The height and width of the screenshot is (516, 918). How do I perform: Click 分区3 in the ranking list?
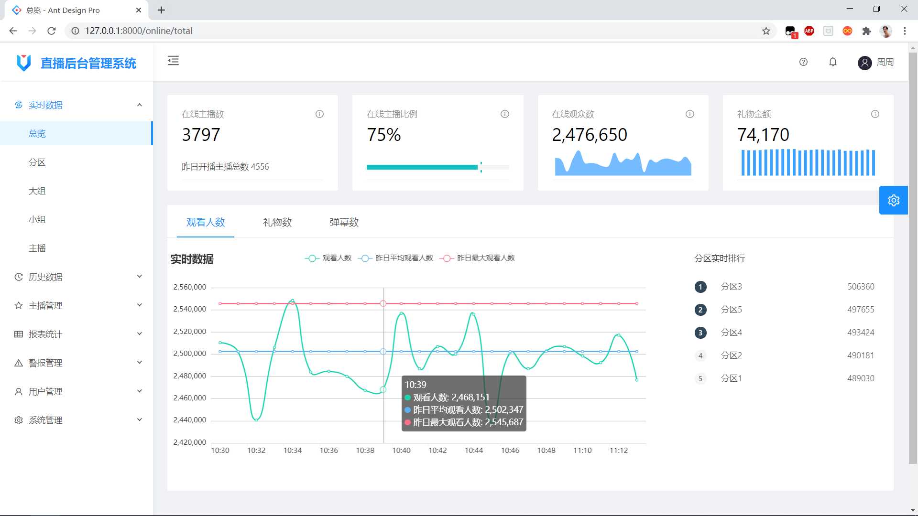731,287
